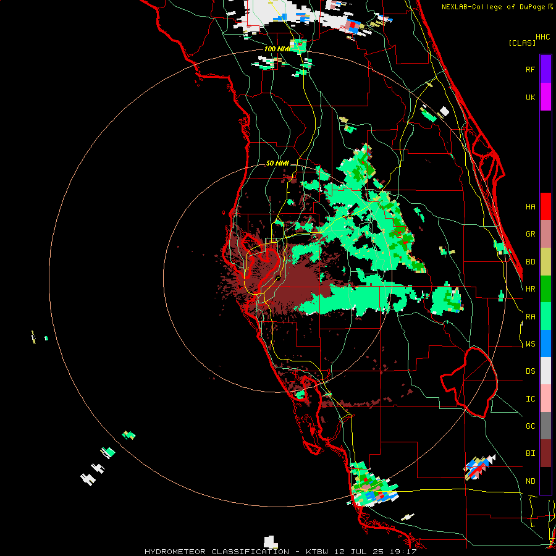Click the UK legend label text
This screenshot has height=556, width=556.
click(x=530, y=97)
